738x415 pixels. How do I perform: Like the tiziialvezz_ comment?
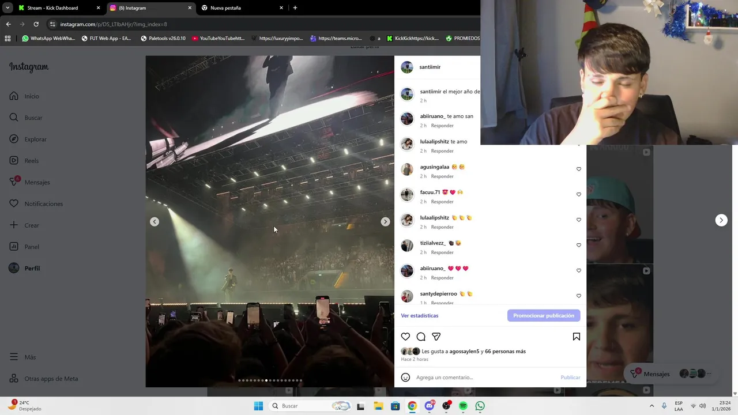(579, 245)
